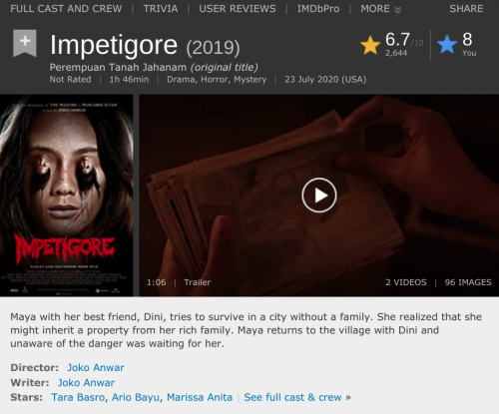Screen dimensions: 499x414
Task: Add Impetigore to watchlist bookmark icon
Action: click(25, 43)
